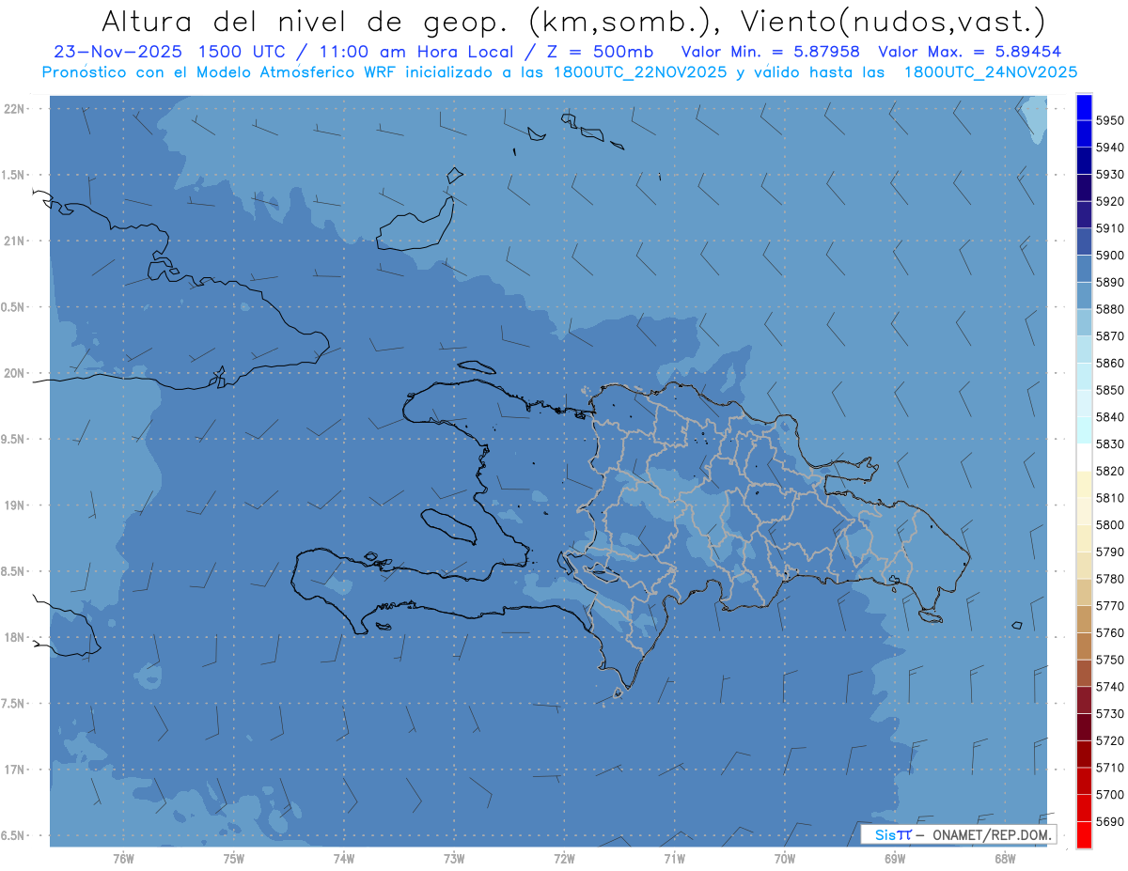Screen dimensions: 1128x871
Task: Click the '5690' legend value
Action: point(1110,821)
